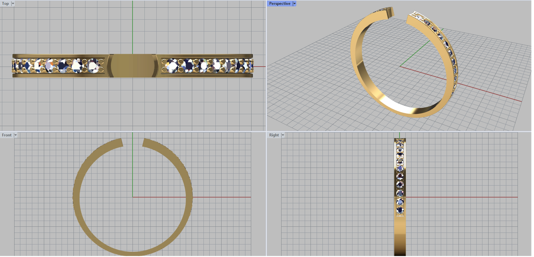Open the Front viewport dropdown arrow
This screenshot has height=257, width=534.
(x=15, y=135)
